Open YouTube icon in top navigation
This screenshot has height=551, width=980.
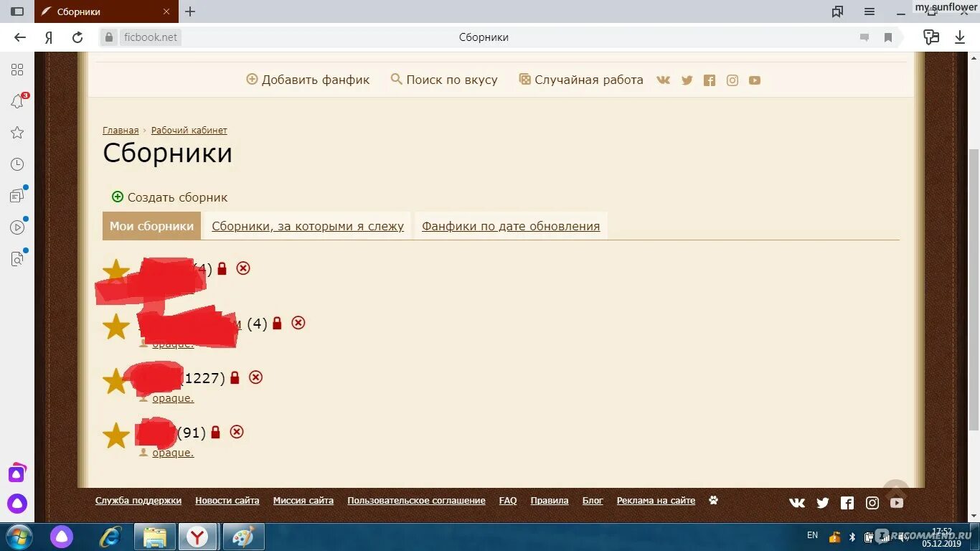[x=755, y=80]
